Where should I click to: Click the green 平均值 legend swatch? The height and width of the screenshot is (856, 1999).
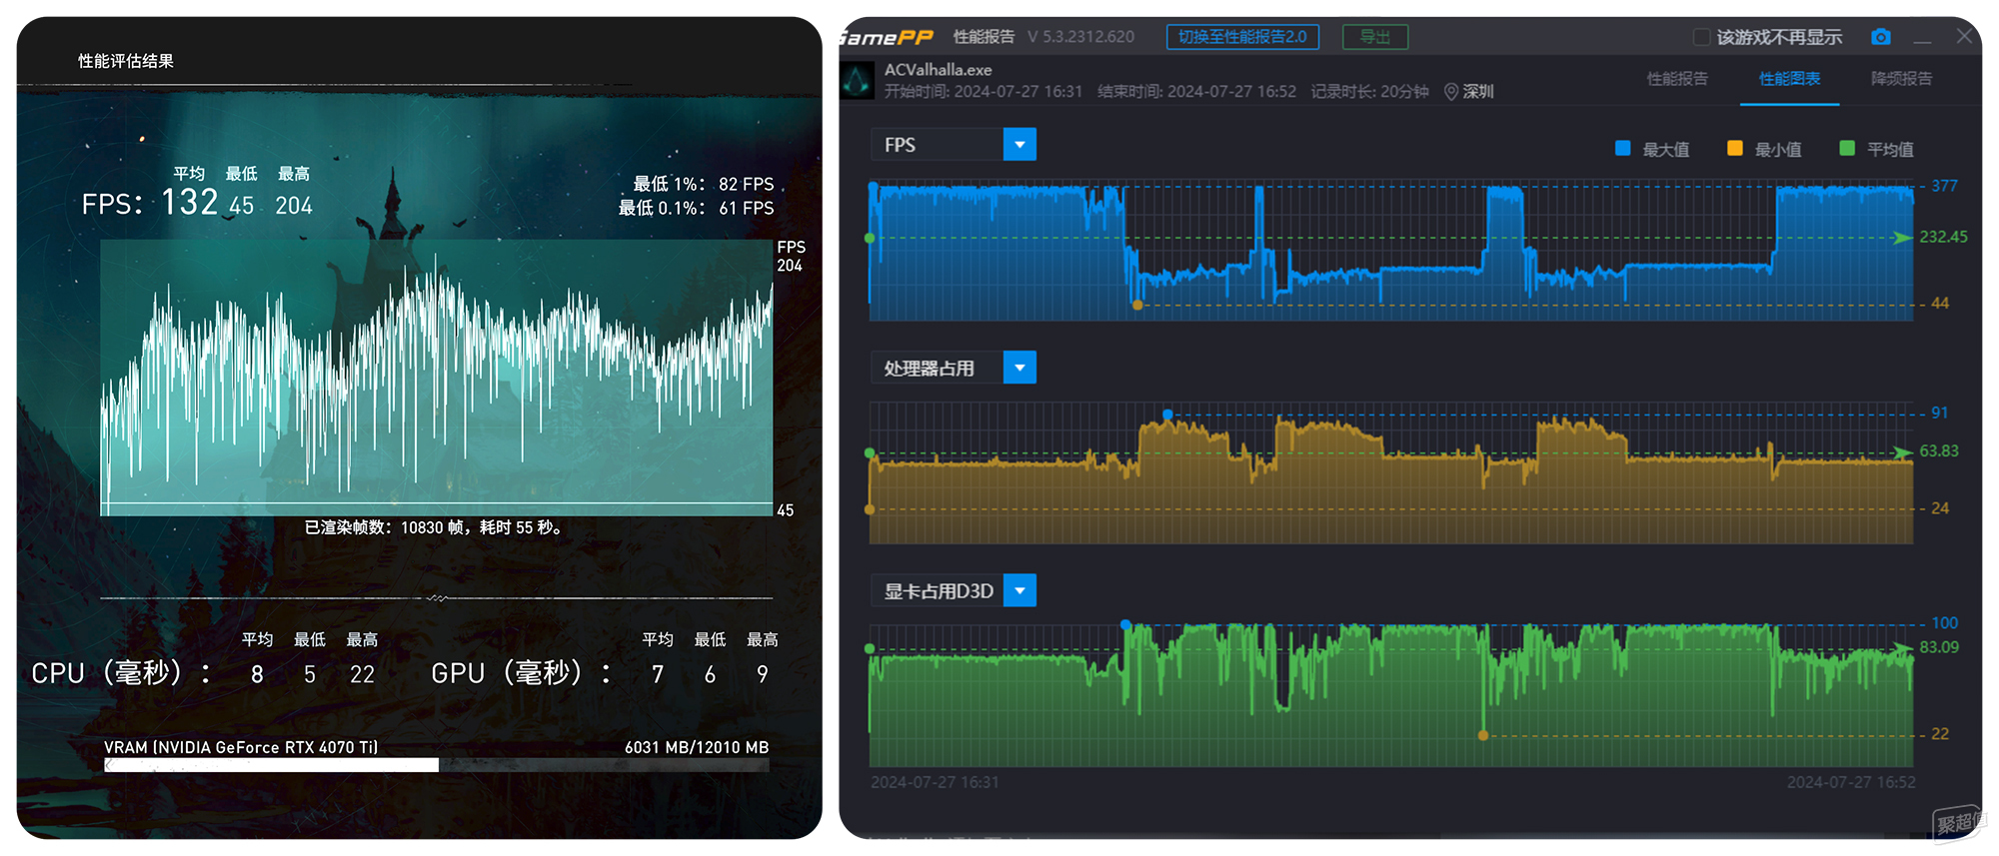point(1847,148)
